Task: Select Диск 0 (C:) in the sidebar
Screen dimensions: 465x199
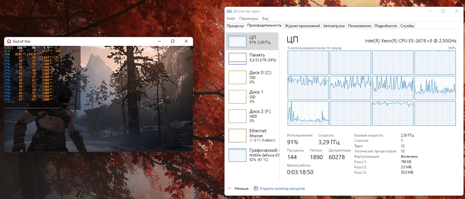Action: (252, 77)
